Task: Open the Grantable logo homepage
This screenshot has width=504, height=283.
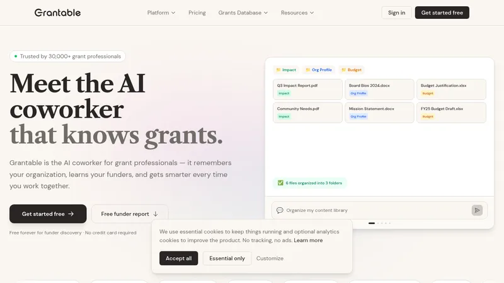Action: tap(57, 13)
